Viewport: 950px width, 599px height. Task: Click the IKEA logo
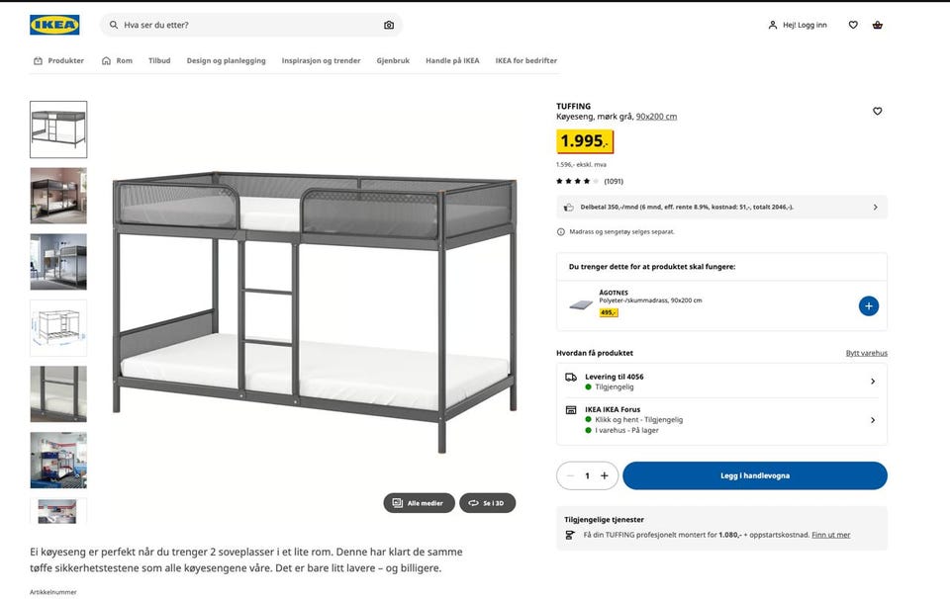tap(54, 25)
